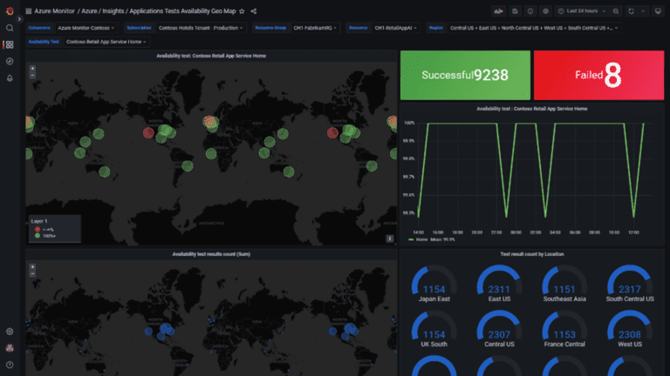
Task: Save the dashboard with disk icon
Action: (x=515, y=11)
